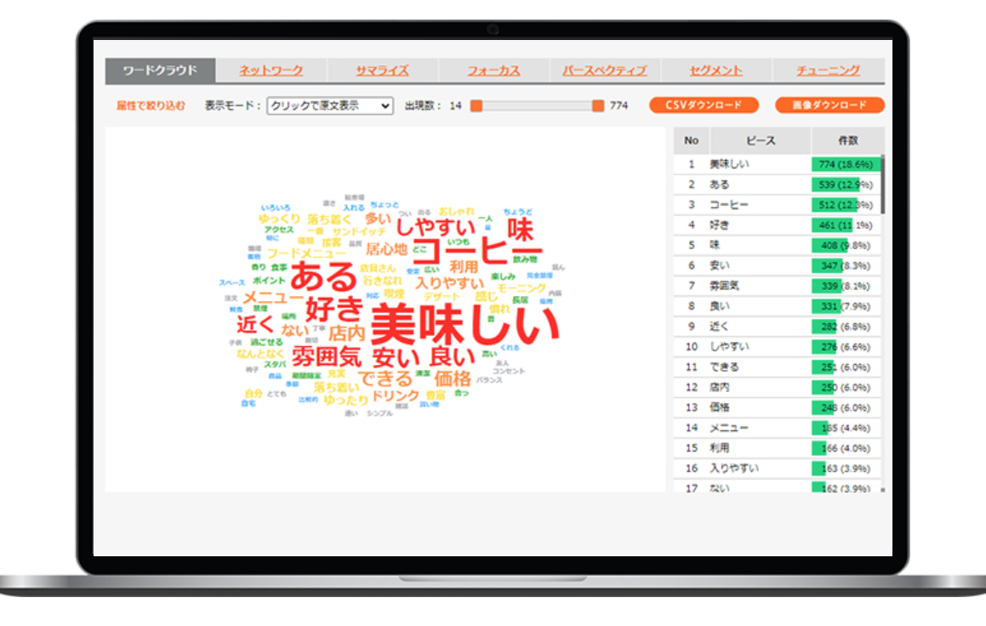This screenshot has width=986, height=626.
Task: Open the サマライズ tab
Action: click(382, 71)
